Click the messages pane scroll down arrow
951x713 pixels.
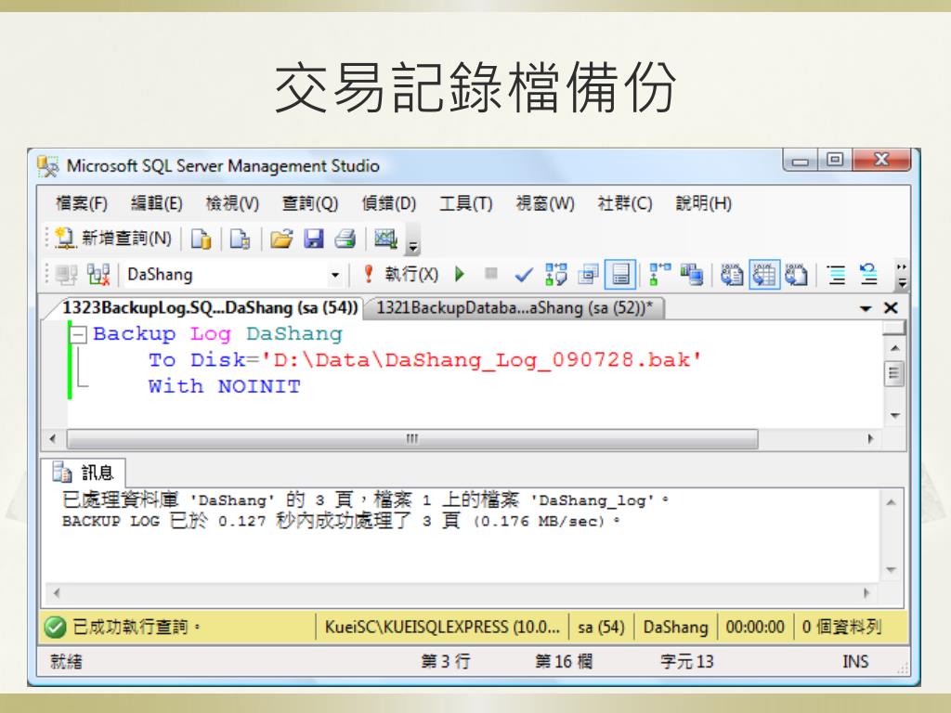click(x=891, y=569)
